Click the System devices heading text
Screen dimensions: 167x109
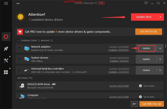click(40, 58)
